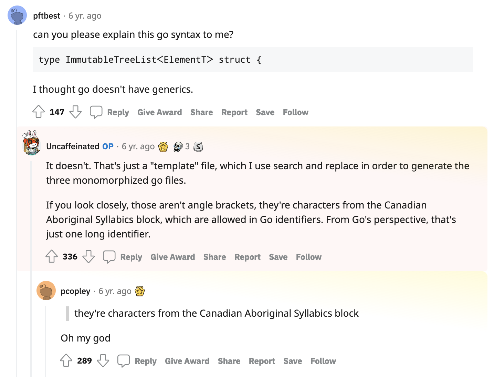Click comment bubble icon on pftbest's comment

click(x=96, y=112)
